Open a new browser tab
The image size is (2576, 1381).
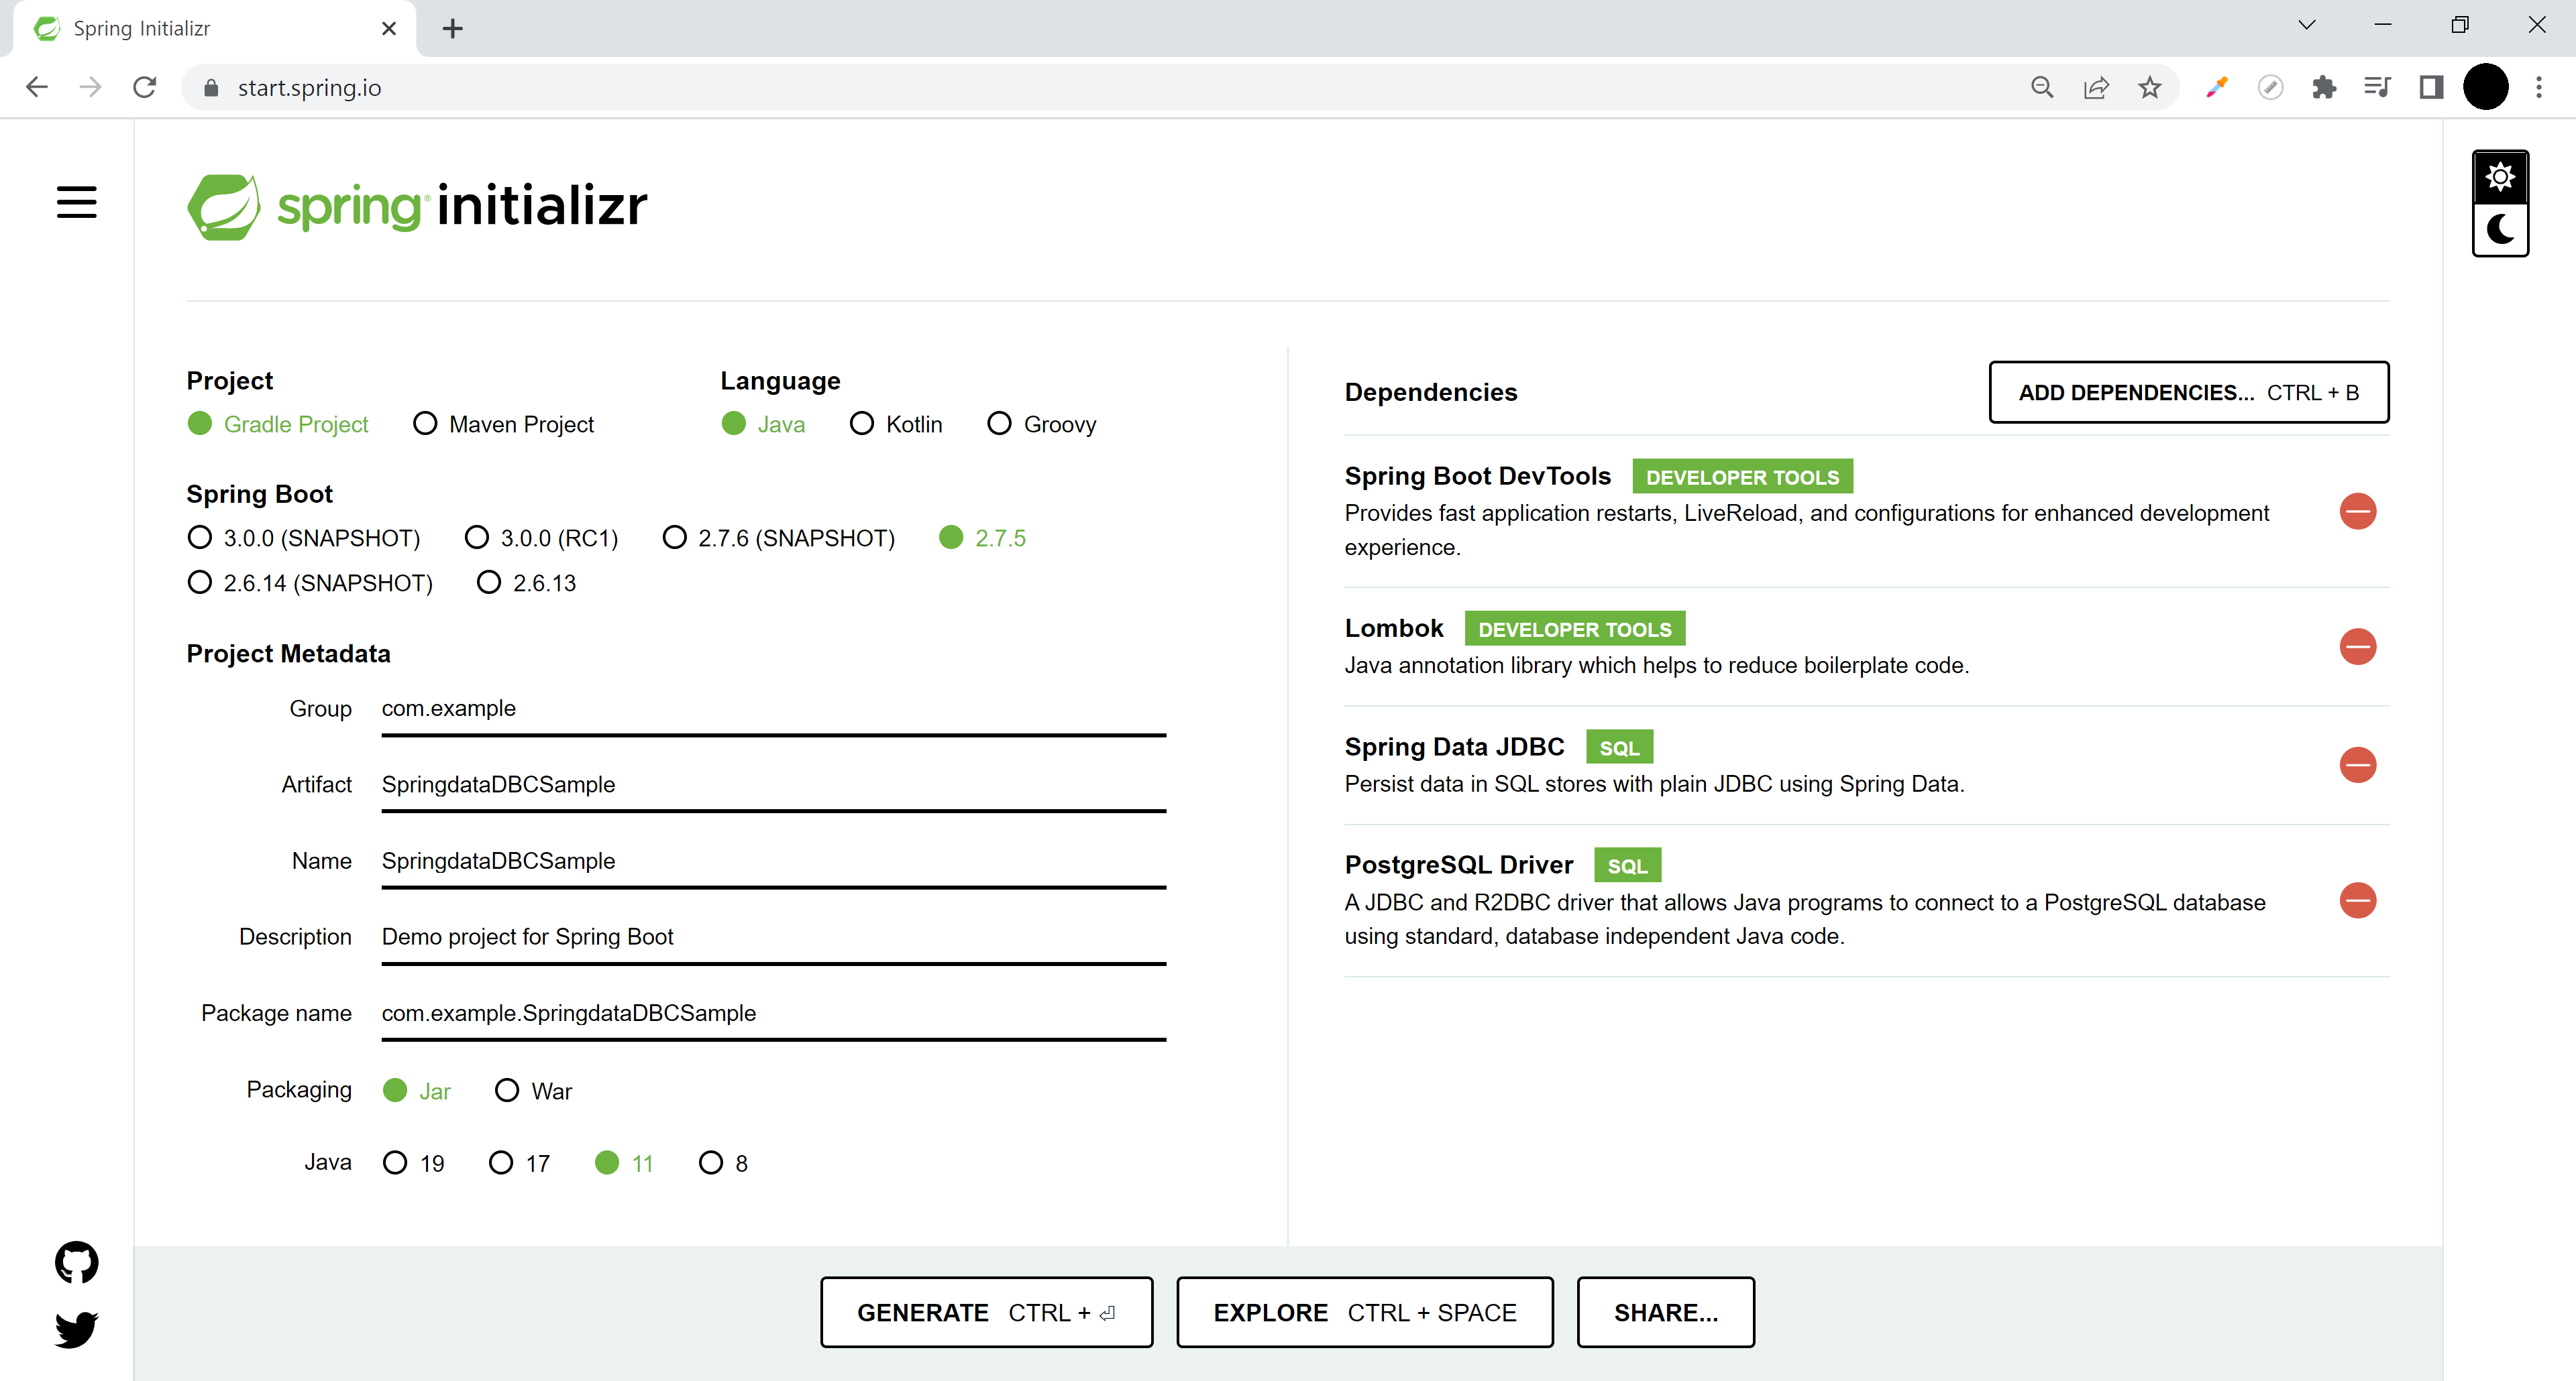452,28
